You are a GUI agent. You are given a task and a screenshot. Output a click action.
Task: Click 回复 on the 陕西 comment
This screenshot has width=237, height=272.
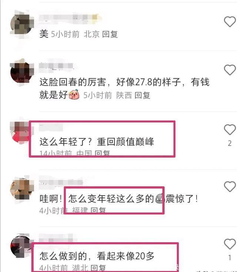pyautogui.click(x=142, y=95)
